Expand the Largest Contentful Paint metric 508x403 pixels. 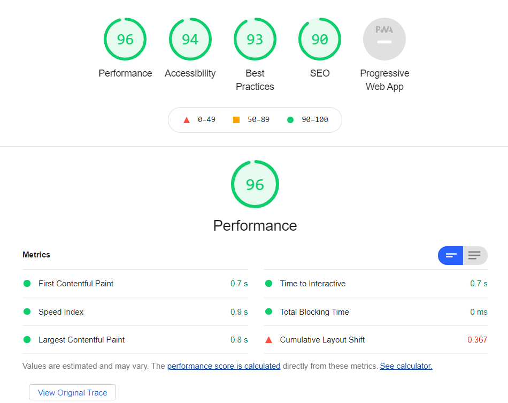point(81,340)
